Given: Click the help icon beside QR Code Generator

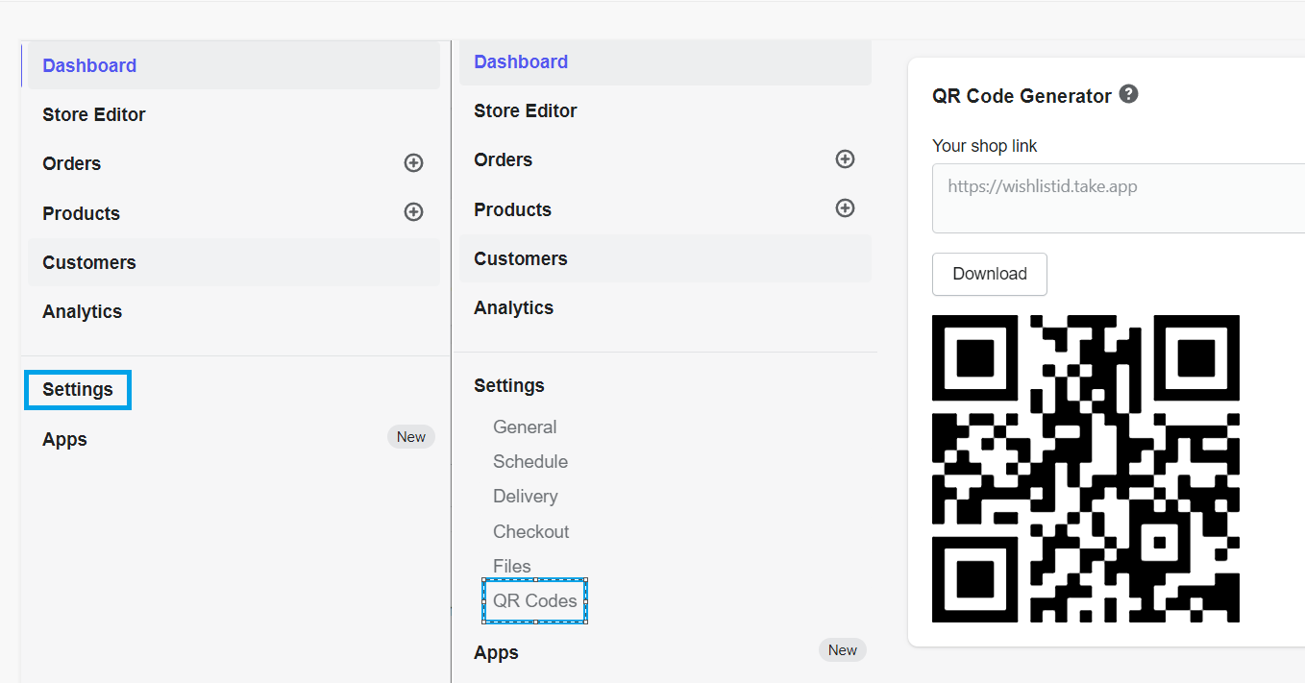Looking at the screenshot, I should pos(1129,94).
